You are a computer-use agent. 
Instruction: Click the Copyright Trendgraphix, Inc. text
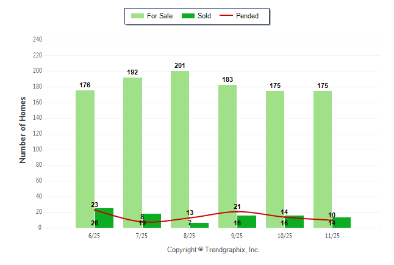213,250
